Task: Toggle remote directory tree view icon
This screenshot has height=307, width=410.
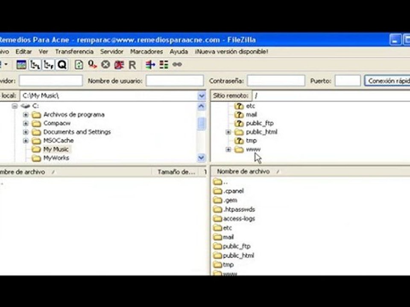Action: point(49,64)
